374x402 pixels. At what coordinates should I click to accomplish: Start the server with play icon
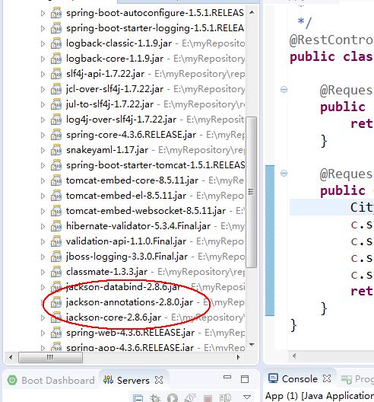pyautogui.click(x=173, y=398)
